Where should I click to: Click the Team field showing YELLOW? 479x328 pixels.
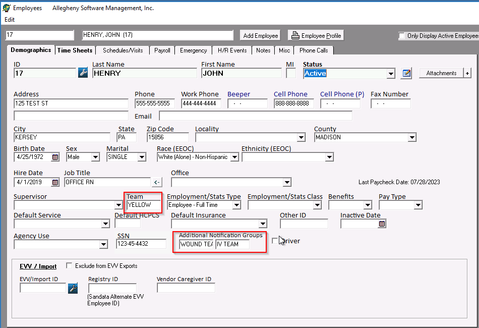click(x=143, y=205)
